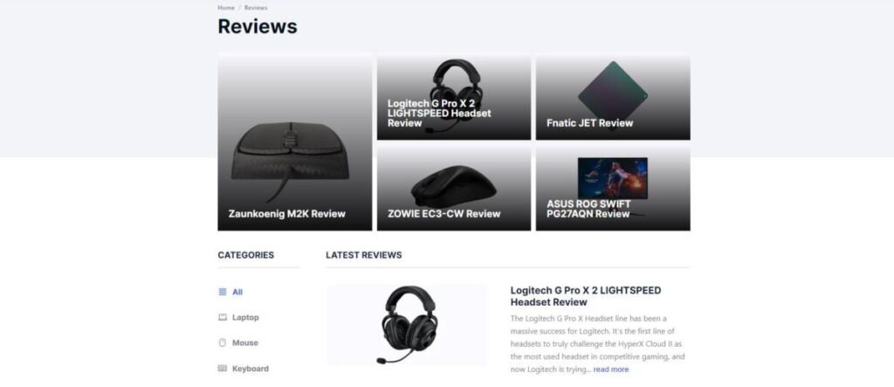Select the All category list icon
The height and width of the screenshot is (387, 894).
point(223,292)
